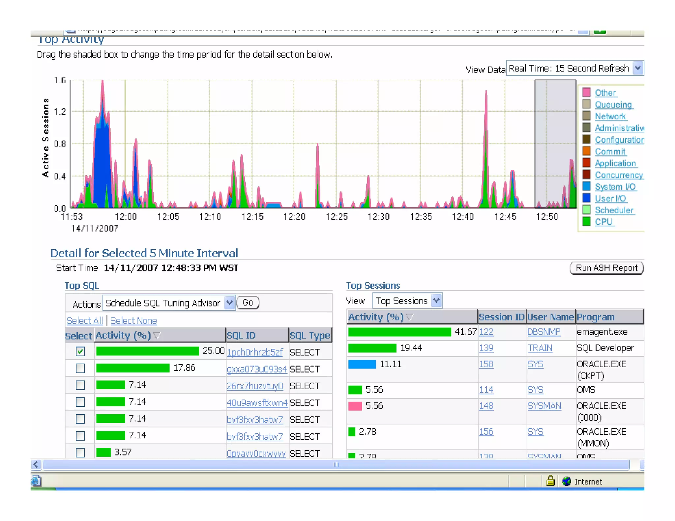Screen dimensions: 675x521
Task: Click the horizontal scrollbar left arrow
Action: coord(36,464)
